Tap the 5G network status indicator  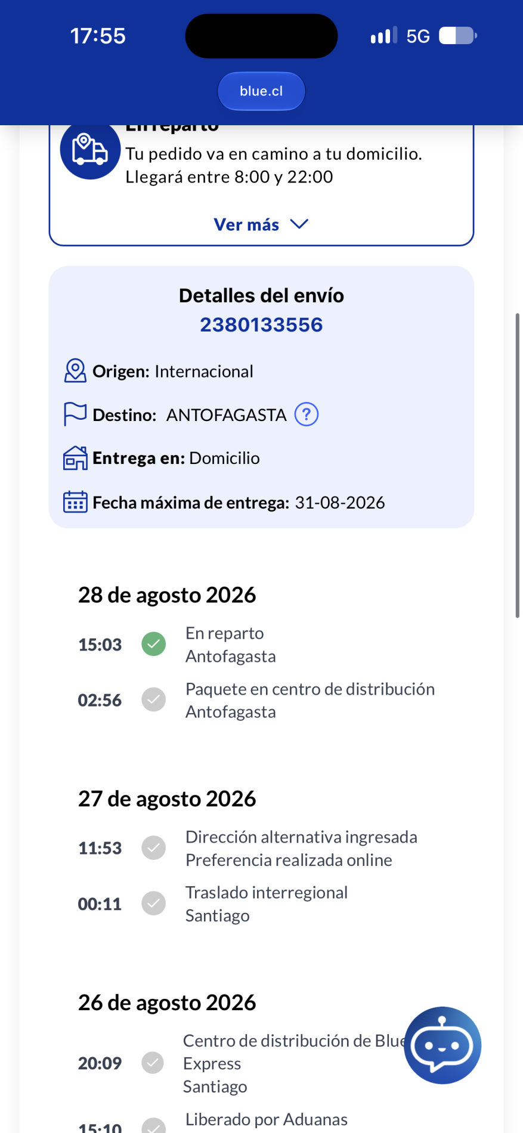[x=418, y=36]
